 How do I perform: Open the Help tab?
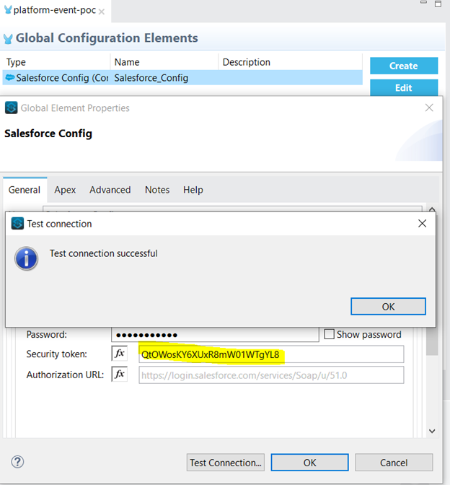tap(193, 190)
